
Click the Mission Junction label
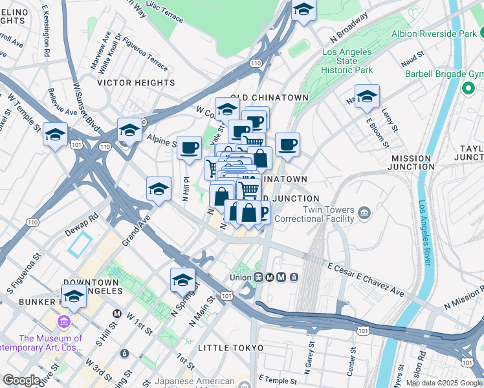411,162
